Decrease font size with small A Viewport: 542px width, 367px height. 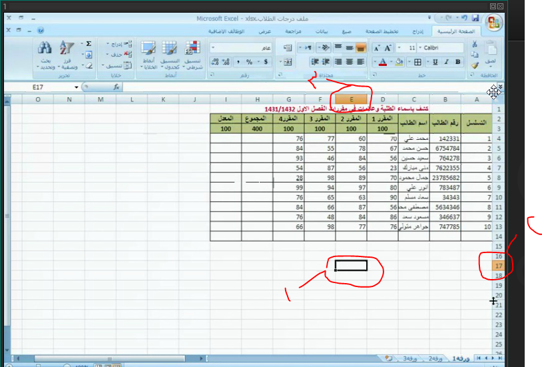pyautogui.click(x=377, y=48)
